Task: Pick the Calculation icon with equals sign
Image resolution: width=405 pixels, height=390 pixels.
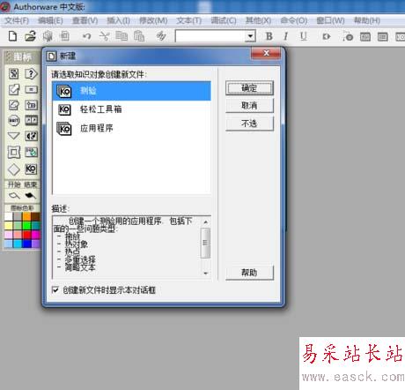Action: [x=32, y=89]
